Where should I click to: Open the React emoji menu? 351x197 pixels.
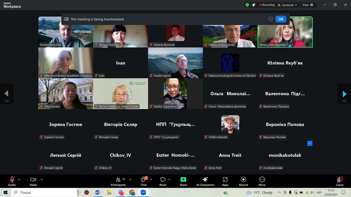163,181
